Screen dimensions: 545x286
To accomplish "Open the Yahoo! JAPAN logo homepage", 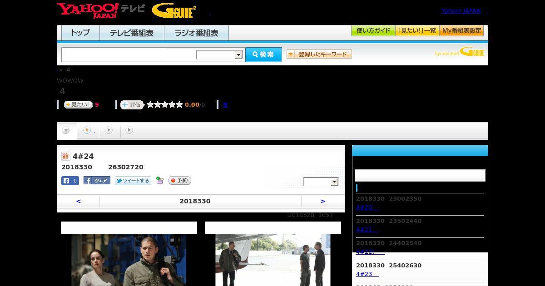I will coord(88,10).
